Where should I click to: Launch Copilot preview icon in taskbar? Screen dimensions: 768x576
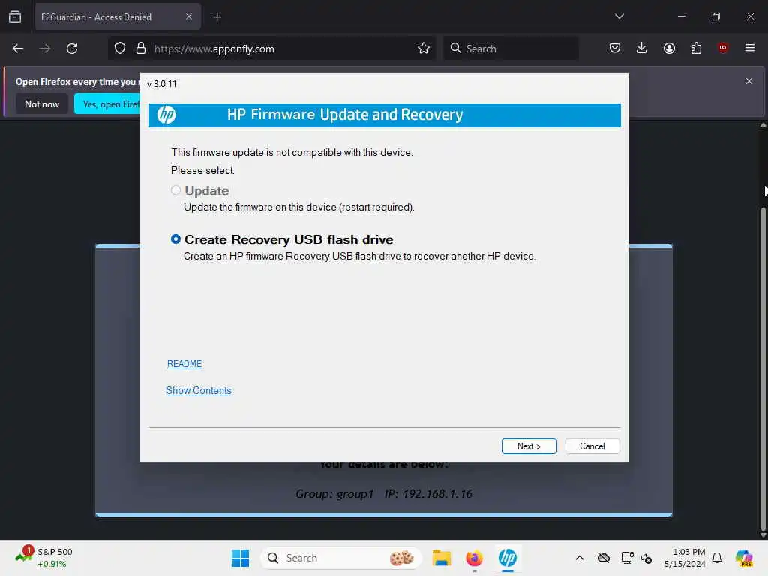click(744, 558)
